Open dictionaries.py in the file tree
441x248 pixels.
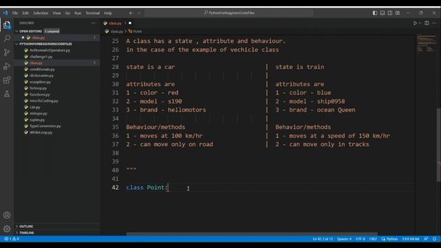coord(41,76)
